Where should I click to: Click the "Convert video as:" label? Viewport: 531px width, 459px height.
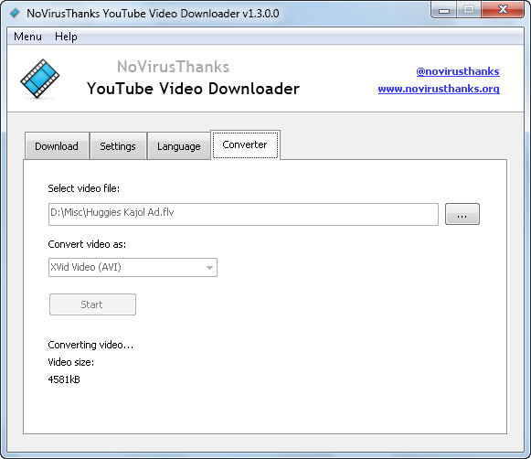click(87, 244)
